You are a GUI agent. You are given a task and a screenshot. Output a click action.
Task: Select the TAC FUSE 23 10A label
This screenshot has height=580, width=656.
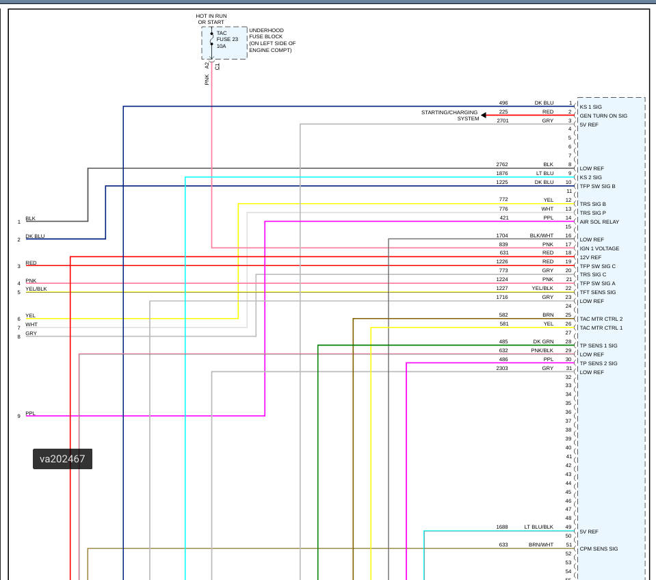(226, 39)
